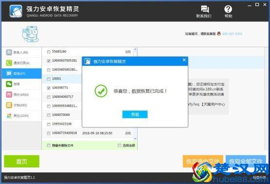This screenshot has width=270, height=184.
Task: Click the orange 恢复选中文件 button
Action: (203, 161)
